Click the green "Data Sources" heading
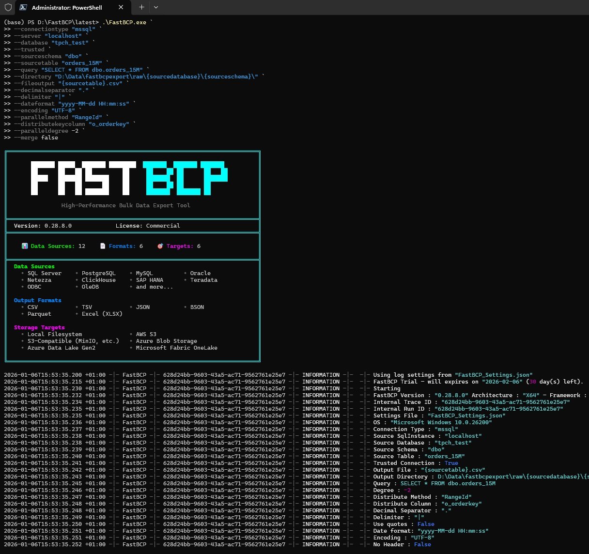The width and height of the screenshot is (589, 554). [x=34, y=266]
